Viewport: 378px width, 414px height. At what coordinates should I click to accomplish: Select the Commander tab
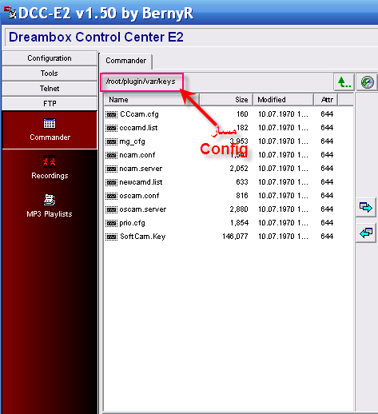pyautogui.click(x=126, y=61)
